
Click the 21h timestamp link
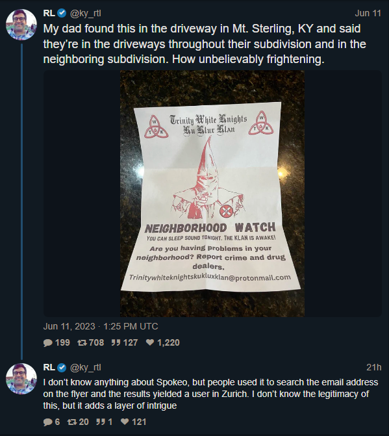click(x=373, y=367)
